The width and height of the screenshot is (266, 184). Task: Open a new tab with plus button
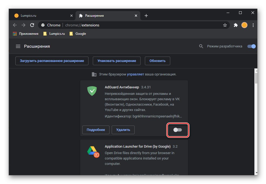coord(146,16)
